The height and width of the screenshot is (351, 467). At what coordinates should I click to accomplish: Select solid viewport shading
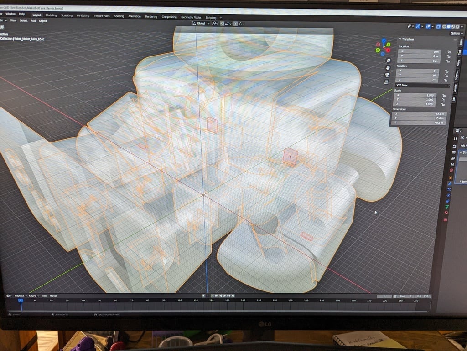click(449, 27)
